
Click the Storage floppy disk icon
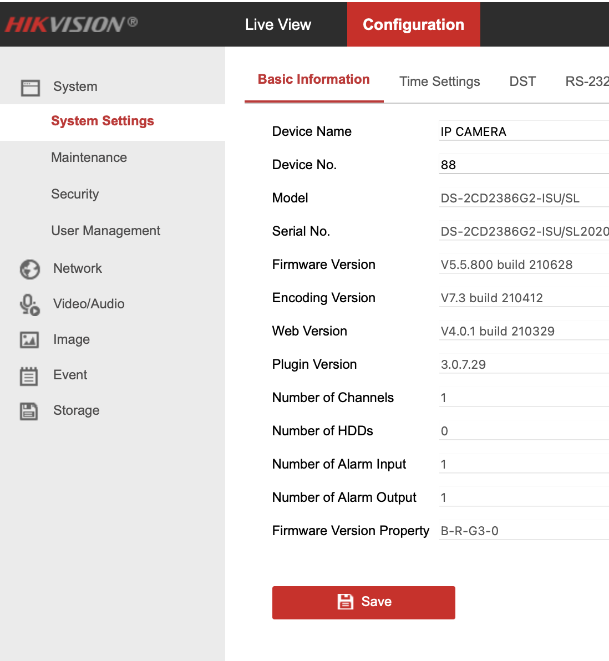tap(29, 411)
